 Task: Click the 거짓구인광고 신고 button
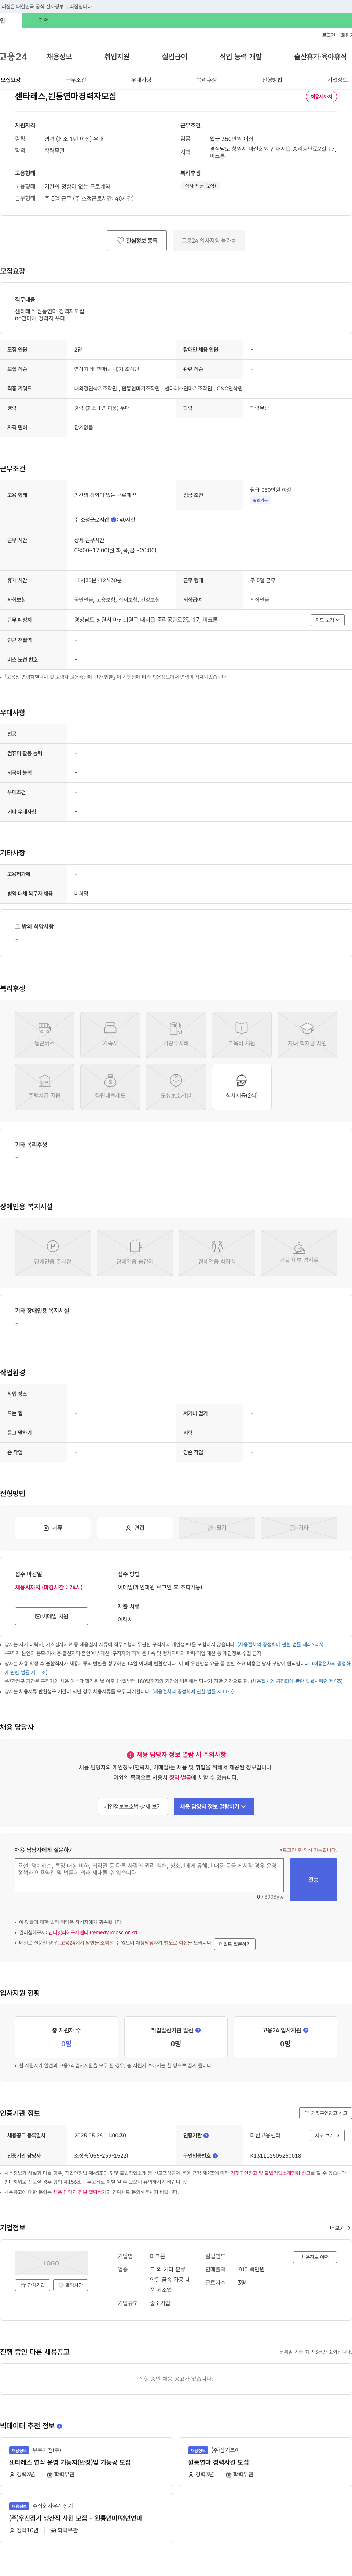coord(326,2114)
